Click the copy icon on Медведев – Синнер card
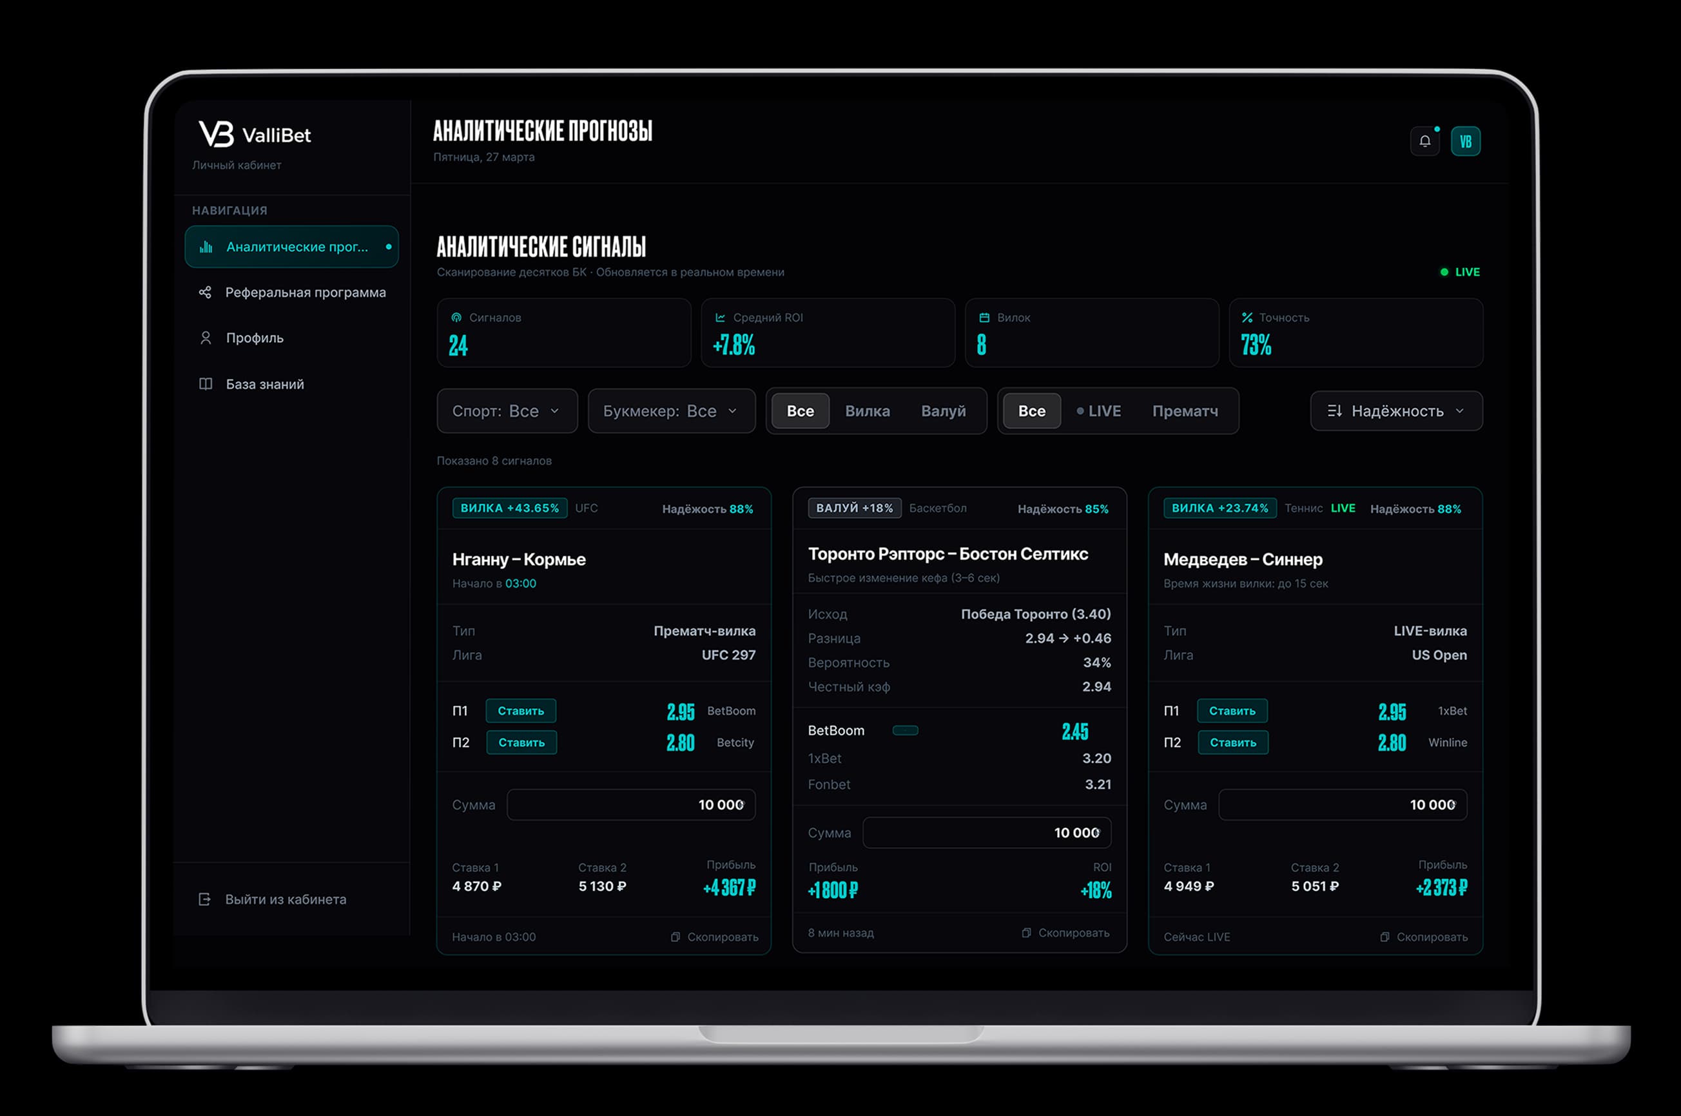This screenshot has width=1681, height=1116. coord(1385,938)
